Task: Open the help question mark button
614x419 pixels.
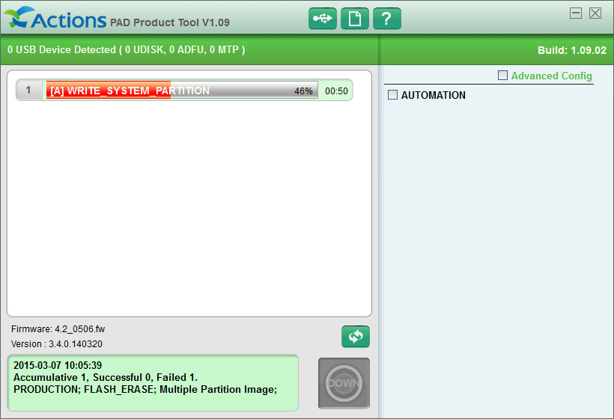Action: 387,19
